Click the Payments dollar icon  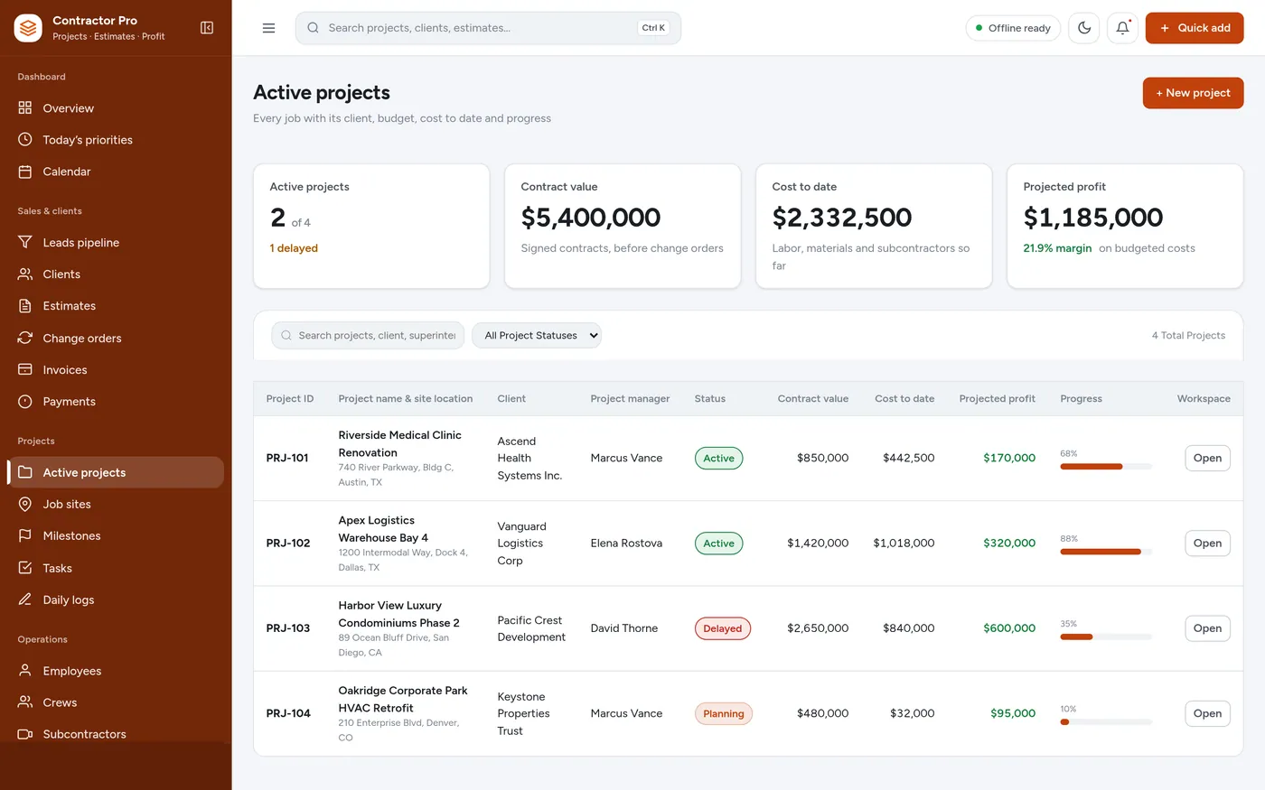tap(25, 402)
